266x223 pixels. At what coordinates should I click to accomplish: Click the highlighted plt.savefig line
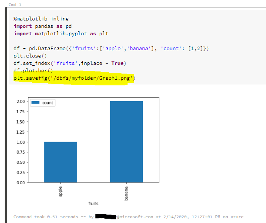point(74,78)
